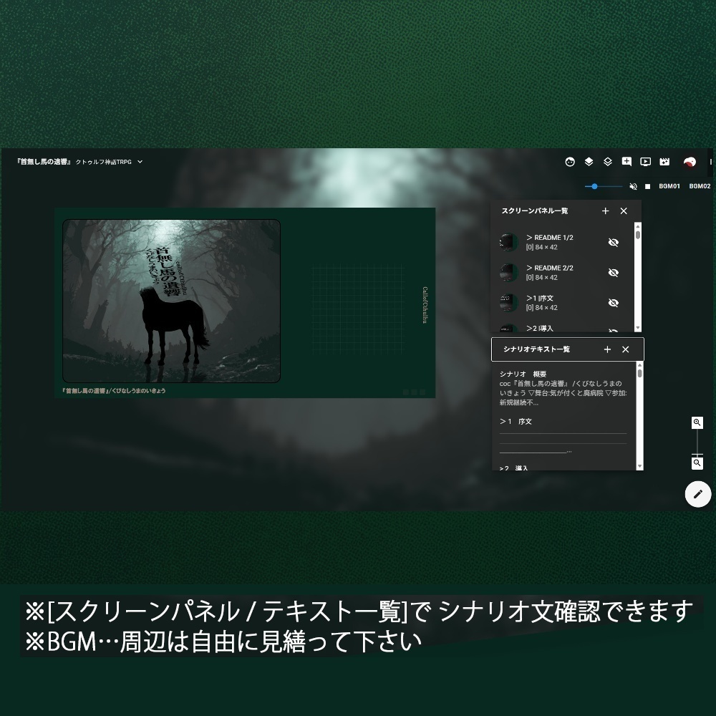This screenshot has width=716, height=716.
Task: Show the README 1/2 panel visibility
Action: pyautogui.click(x=614, y=242)
